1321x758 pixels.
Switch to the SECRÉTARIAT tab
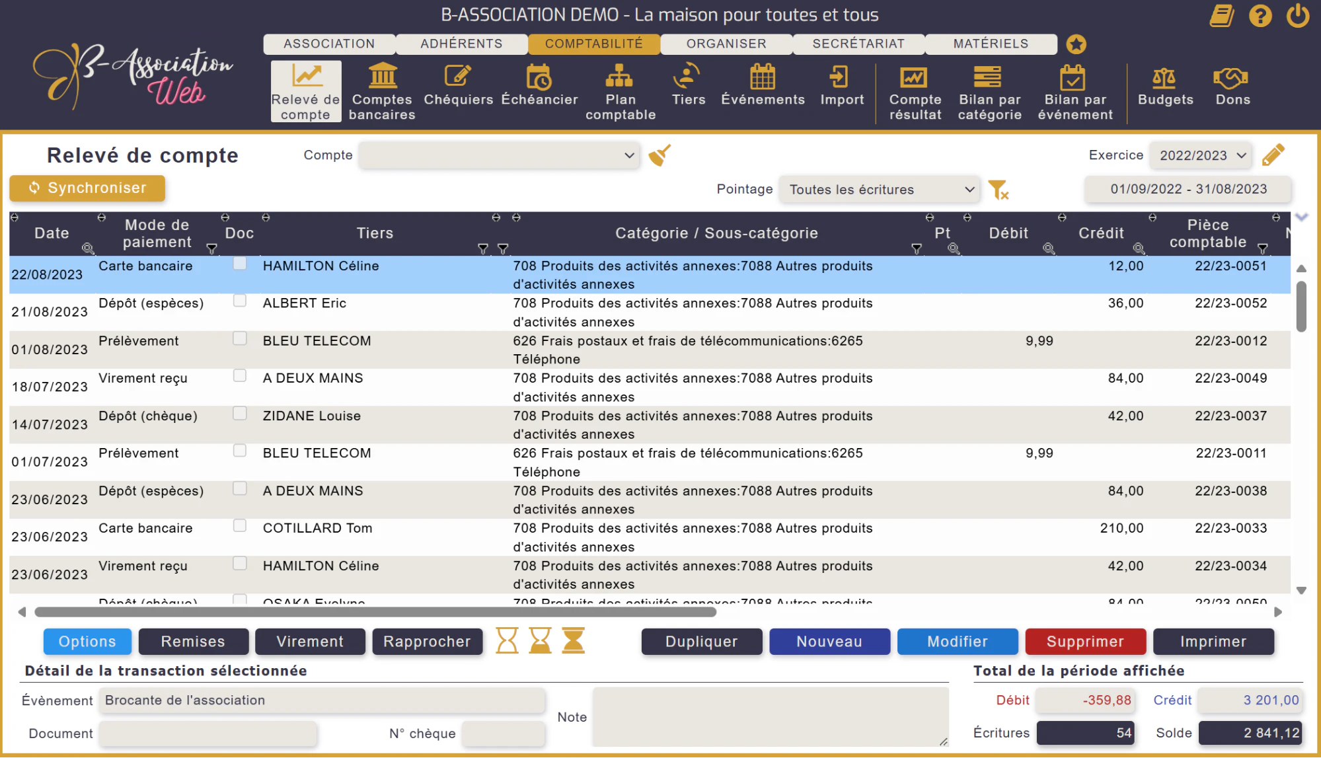pyautogui.click(x=858, y=44)
